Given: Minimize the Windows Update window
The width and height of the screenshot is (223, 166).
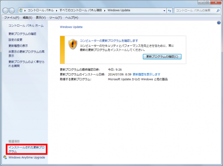Looking at the screenshot, I should pos(201,2).
